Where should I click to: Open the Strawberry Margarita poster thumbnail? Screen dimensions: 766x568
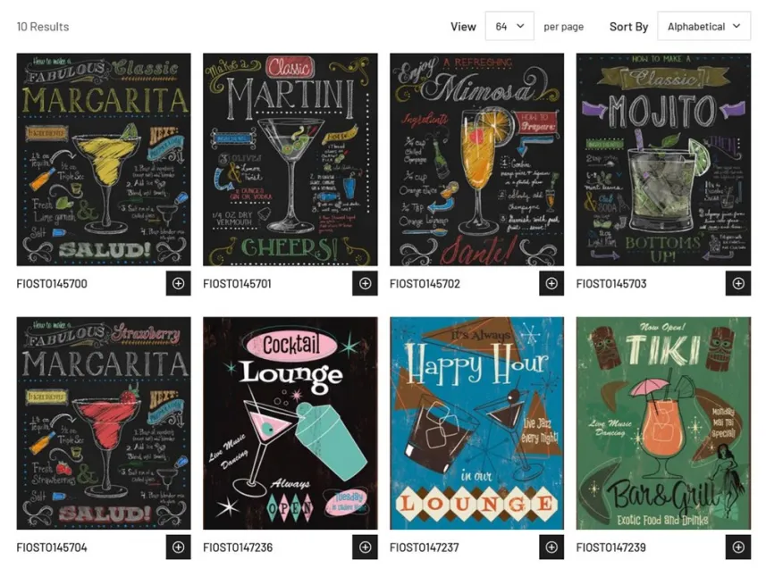click(104, 423)
